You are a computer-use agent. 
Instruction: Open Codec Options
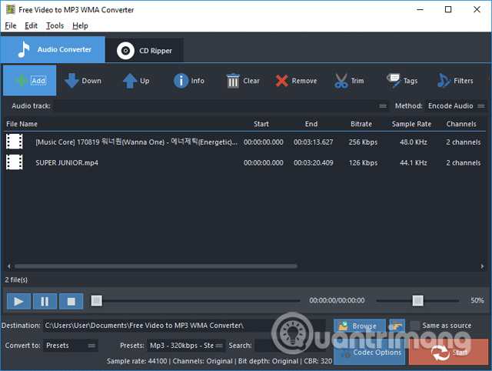pyautogui.click(x=369, y=353)
